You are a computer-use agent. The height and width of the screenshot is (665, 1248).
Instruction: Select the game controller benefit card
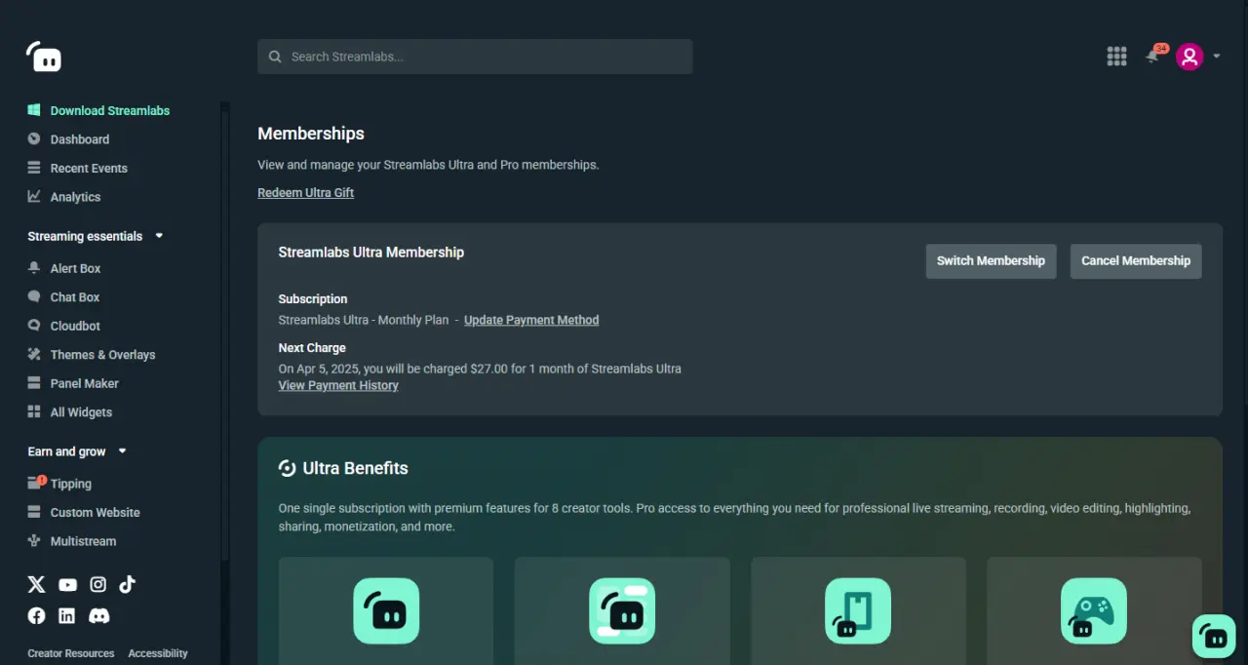tap(1094, 610)
